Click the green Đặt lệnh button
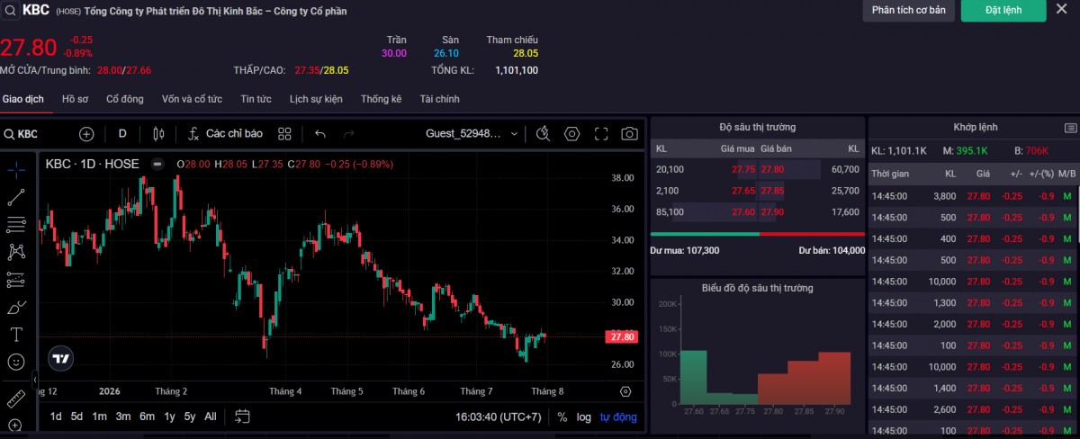Screen dimensions: 1080x439 (1003, 10)
